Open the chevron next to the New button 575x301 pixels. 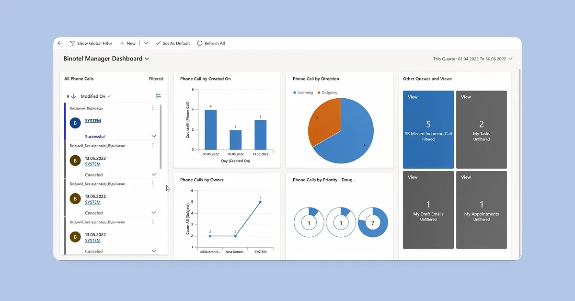pyautogui.click(x=145, y=43)
